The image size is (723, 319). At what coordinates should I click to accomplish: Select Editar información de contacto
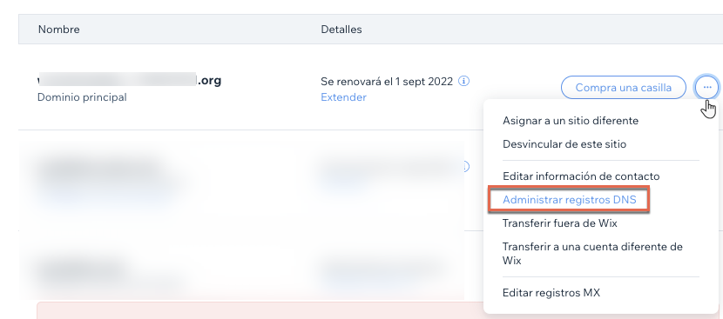[581, 176]
